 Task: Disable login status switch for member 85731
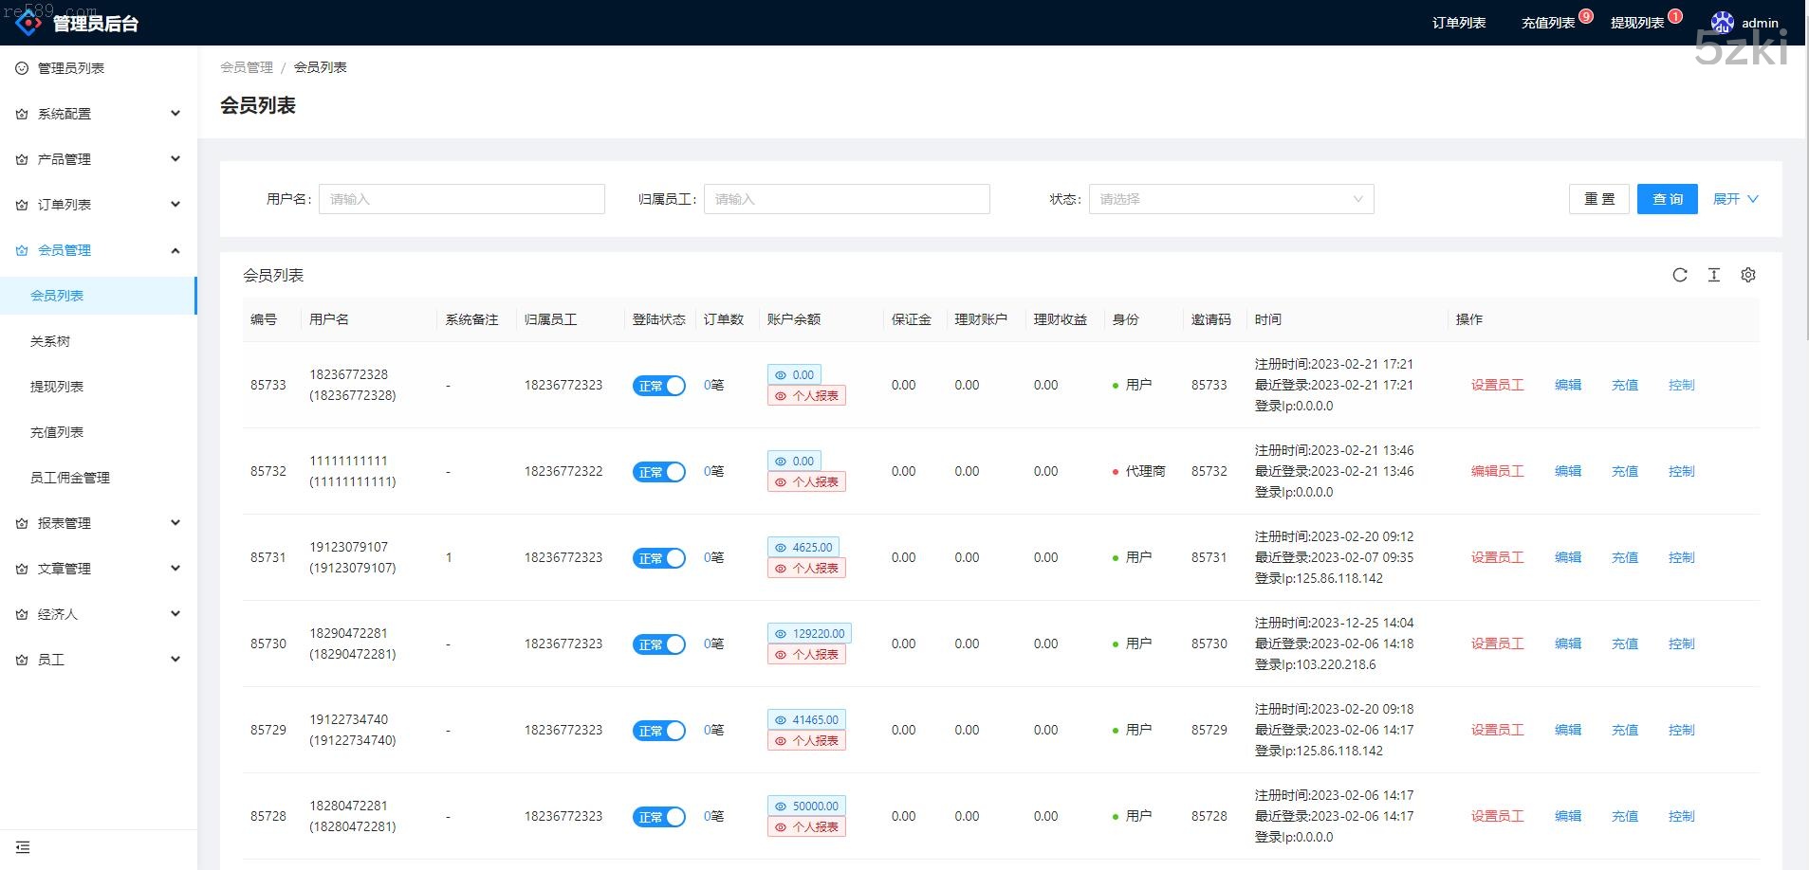pos(658,558)
